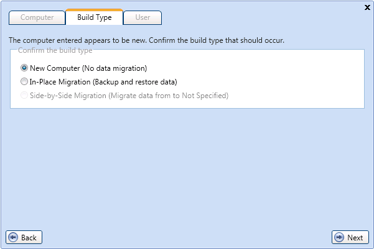This screenshot has height=249, width=374.
Task: Close the wizard with the X icon
Action: pos(367,7)
